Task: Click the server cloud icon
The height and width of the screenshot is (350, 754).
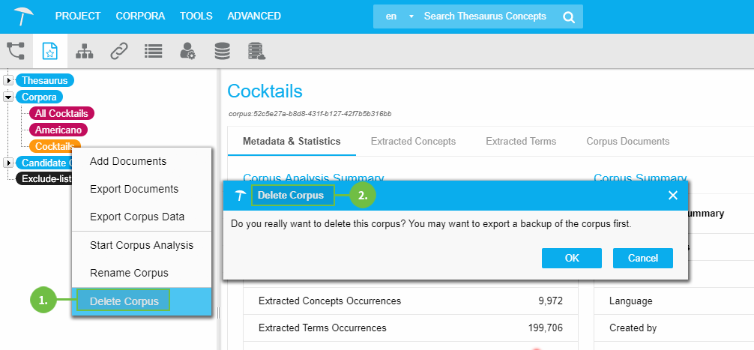Action: point(256,51)
